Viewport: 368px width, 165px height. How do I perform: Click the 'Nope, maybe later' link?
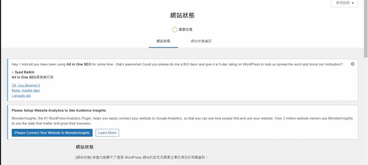[x=26, y=91]
